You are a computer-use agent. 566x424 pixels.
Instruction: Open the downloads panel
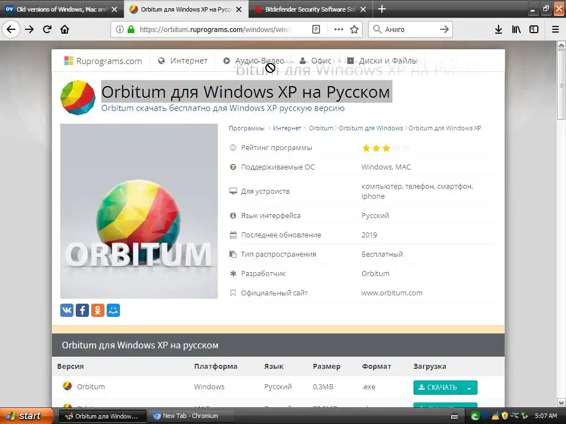click(499, 29)
